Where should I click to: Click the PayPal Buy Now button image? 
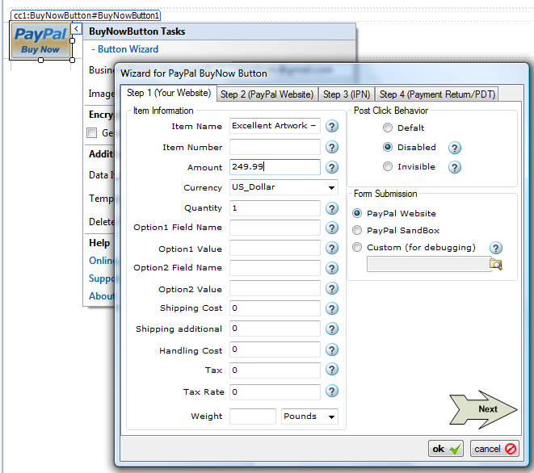coord(40,40)
